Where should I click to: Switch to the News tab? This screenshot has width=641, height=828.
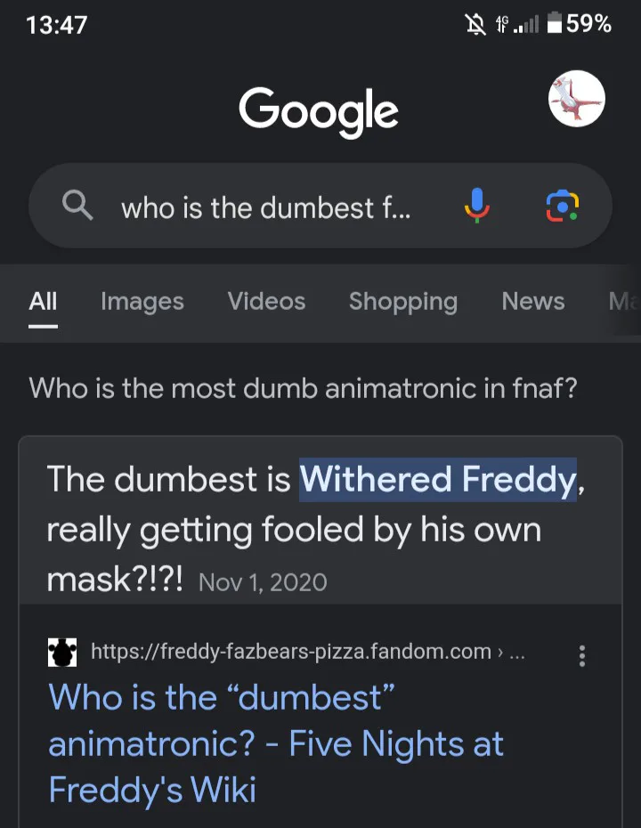(532, 302)
